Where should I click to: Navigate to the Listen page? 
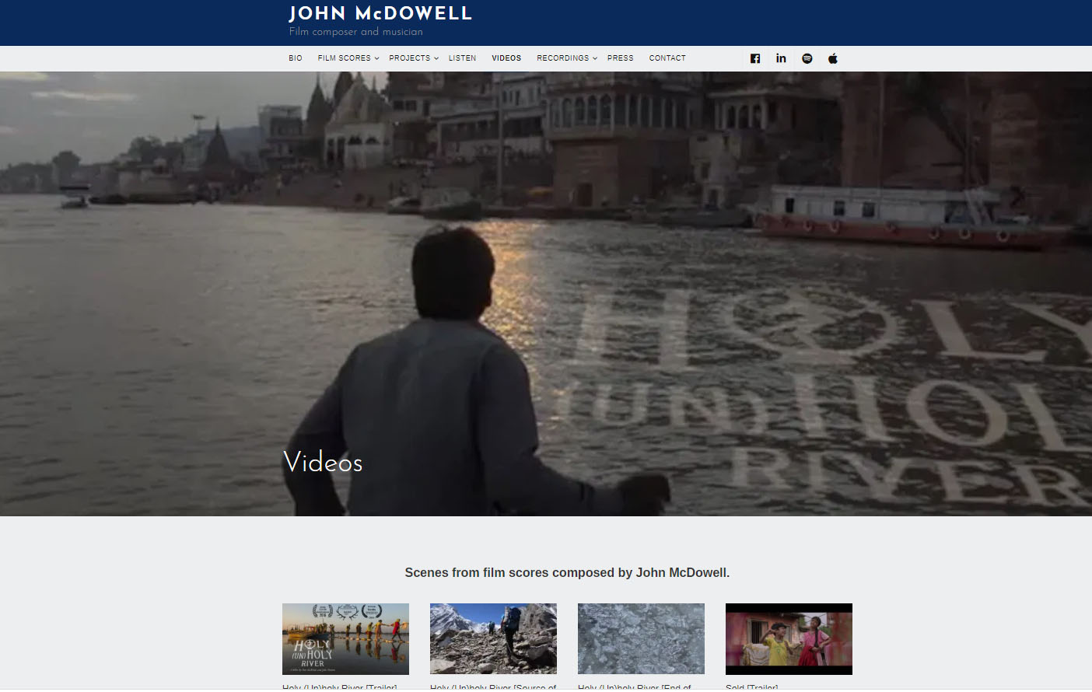(462, 58)
